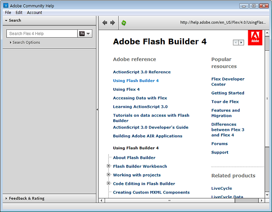Open the Using Flex 4 link
Screen dimensions: 272x212
click(126, 89)
